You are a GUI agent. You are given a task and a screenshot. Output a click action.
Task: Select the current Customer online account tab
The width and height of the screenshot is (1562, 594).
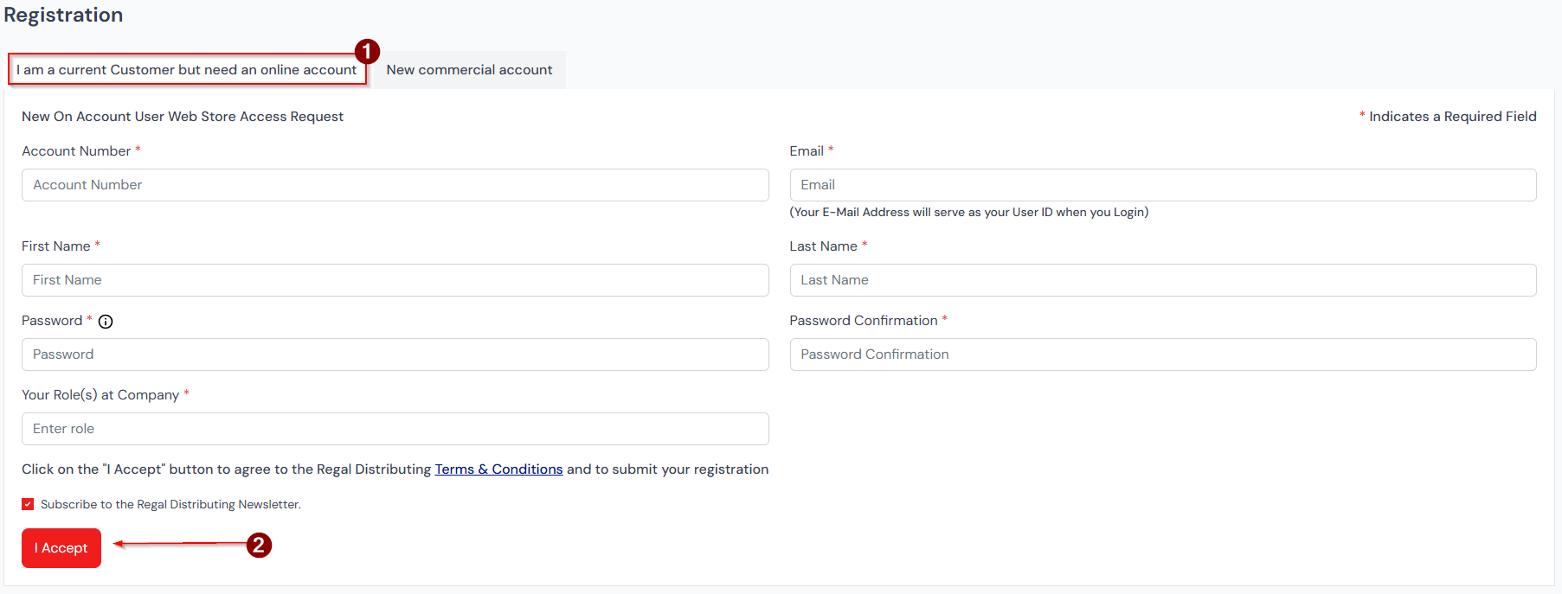click(x=187, y=70)
